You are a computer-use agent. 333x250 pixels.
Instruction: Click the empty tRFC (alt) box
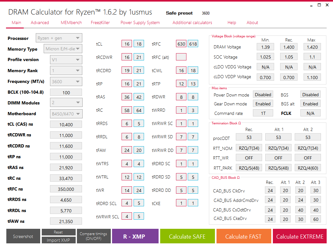click(x=181, y=57)
